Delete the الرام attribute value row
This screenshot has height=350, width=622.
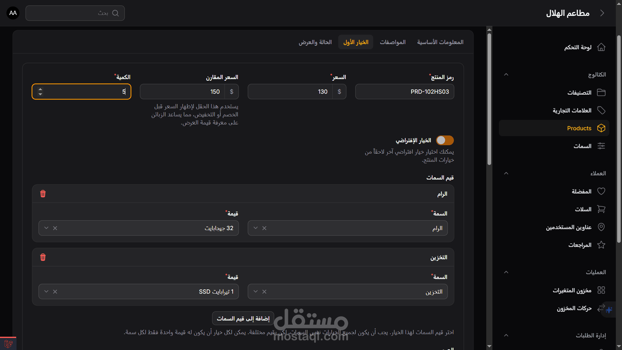43,194
